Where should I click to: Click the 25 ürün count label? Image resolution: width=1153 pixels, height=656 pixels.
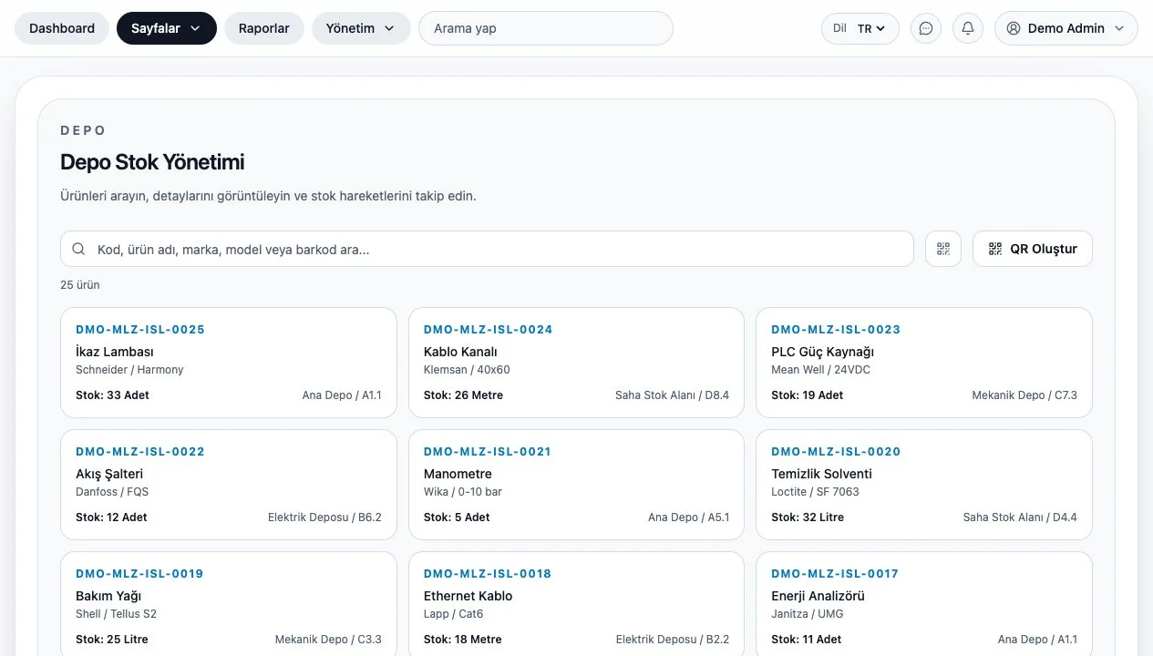click(x=80, y=285)
